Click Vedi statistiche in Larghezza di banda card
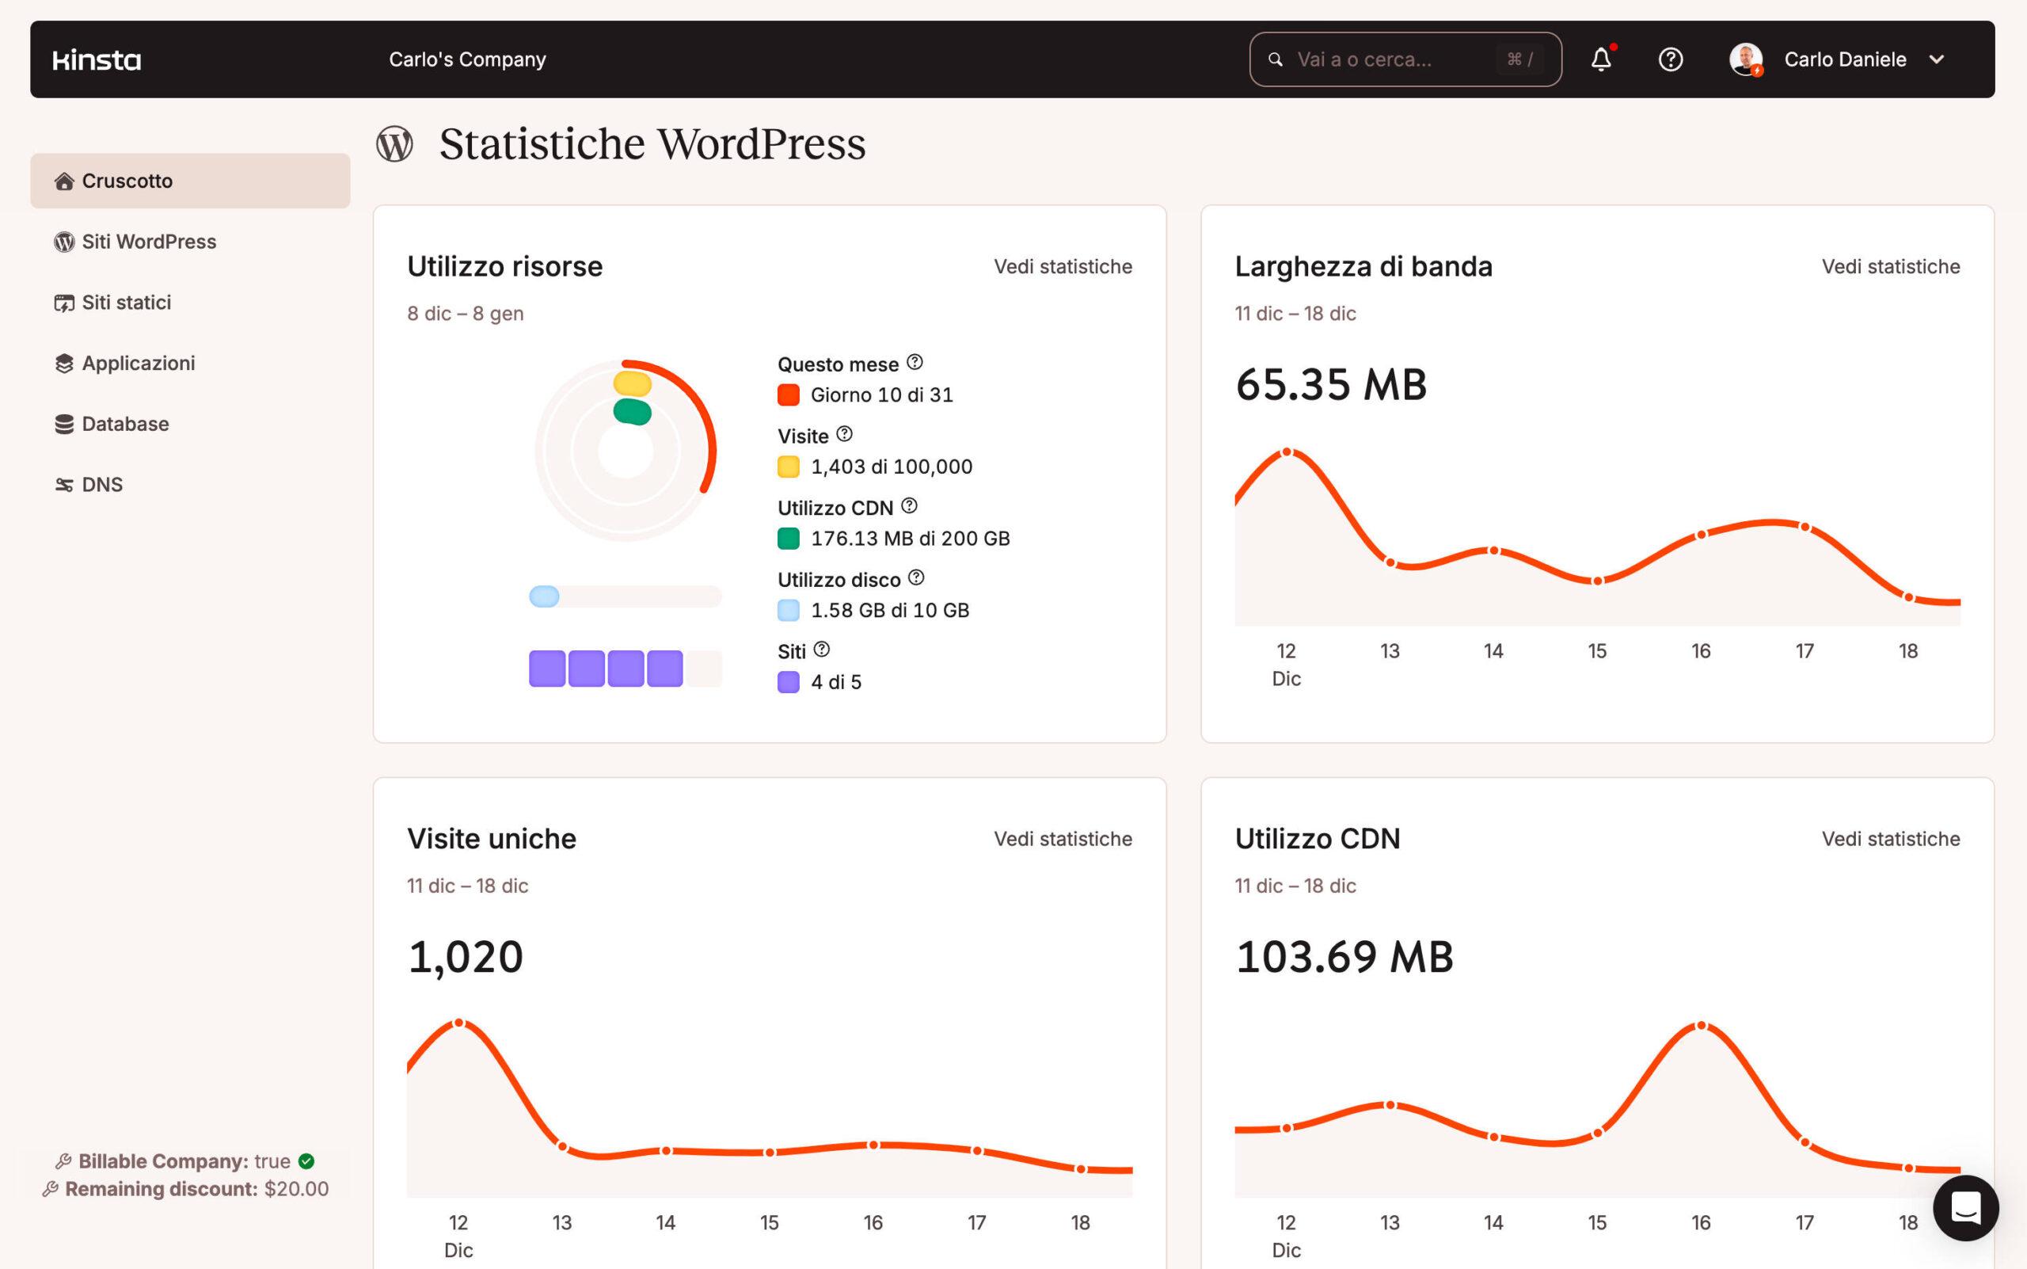 click(x=1890, y=267)
